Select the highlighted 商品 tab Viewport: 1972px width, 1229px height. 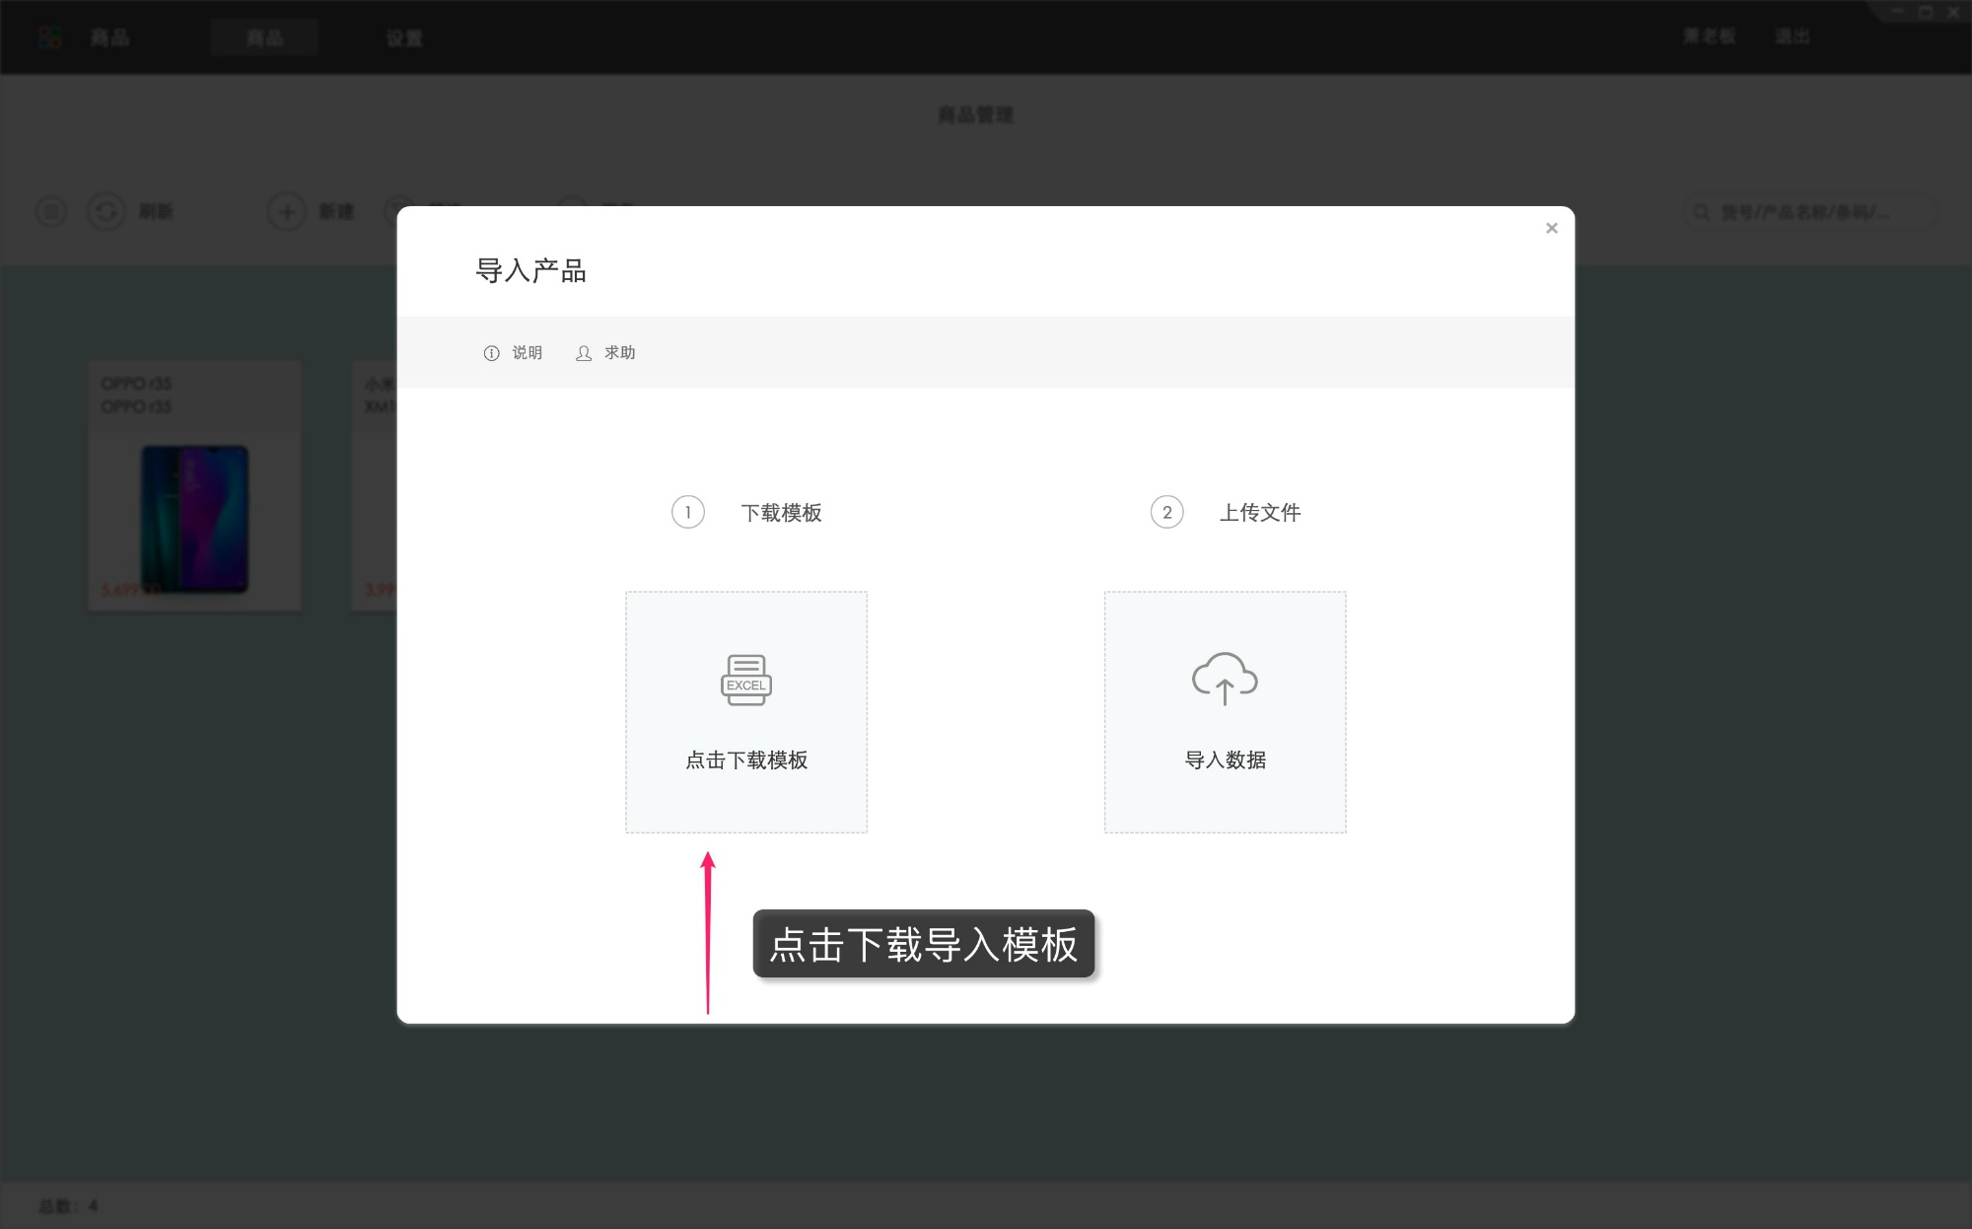(x=264, y=37)
